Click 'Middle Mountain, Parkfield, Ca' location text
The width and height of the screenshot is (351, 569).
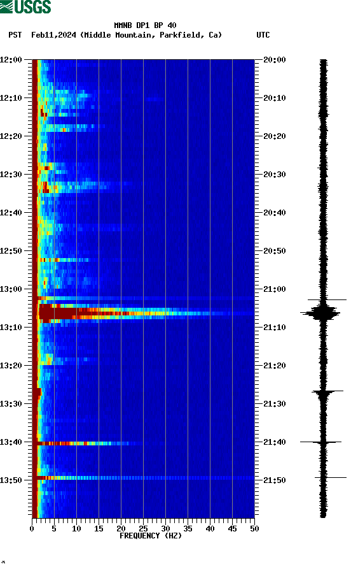pos(151,35)
